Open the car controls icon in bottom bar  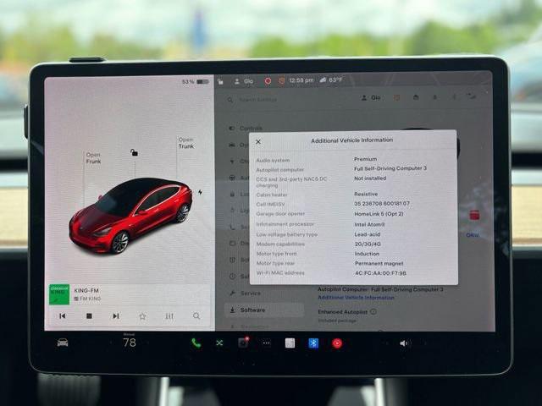point(63,343)
